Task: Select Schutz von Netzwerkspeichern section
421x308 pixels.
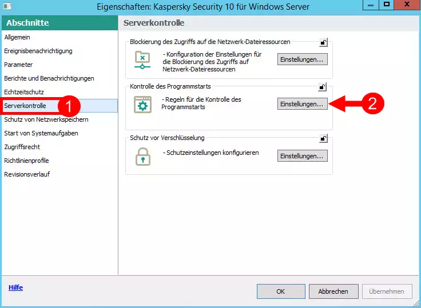Action: click(x=46, y=119)
